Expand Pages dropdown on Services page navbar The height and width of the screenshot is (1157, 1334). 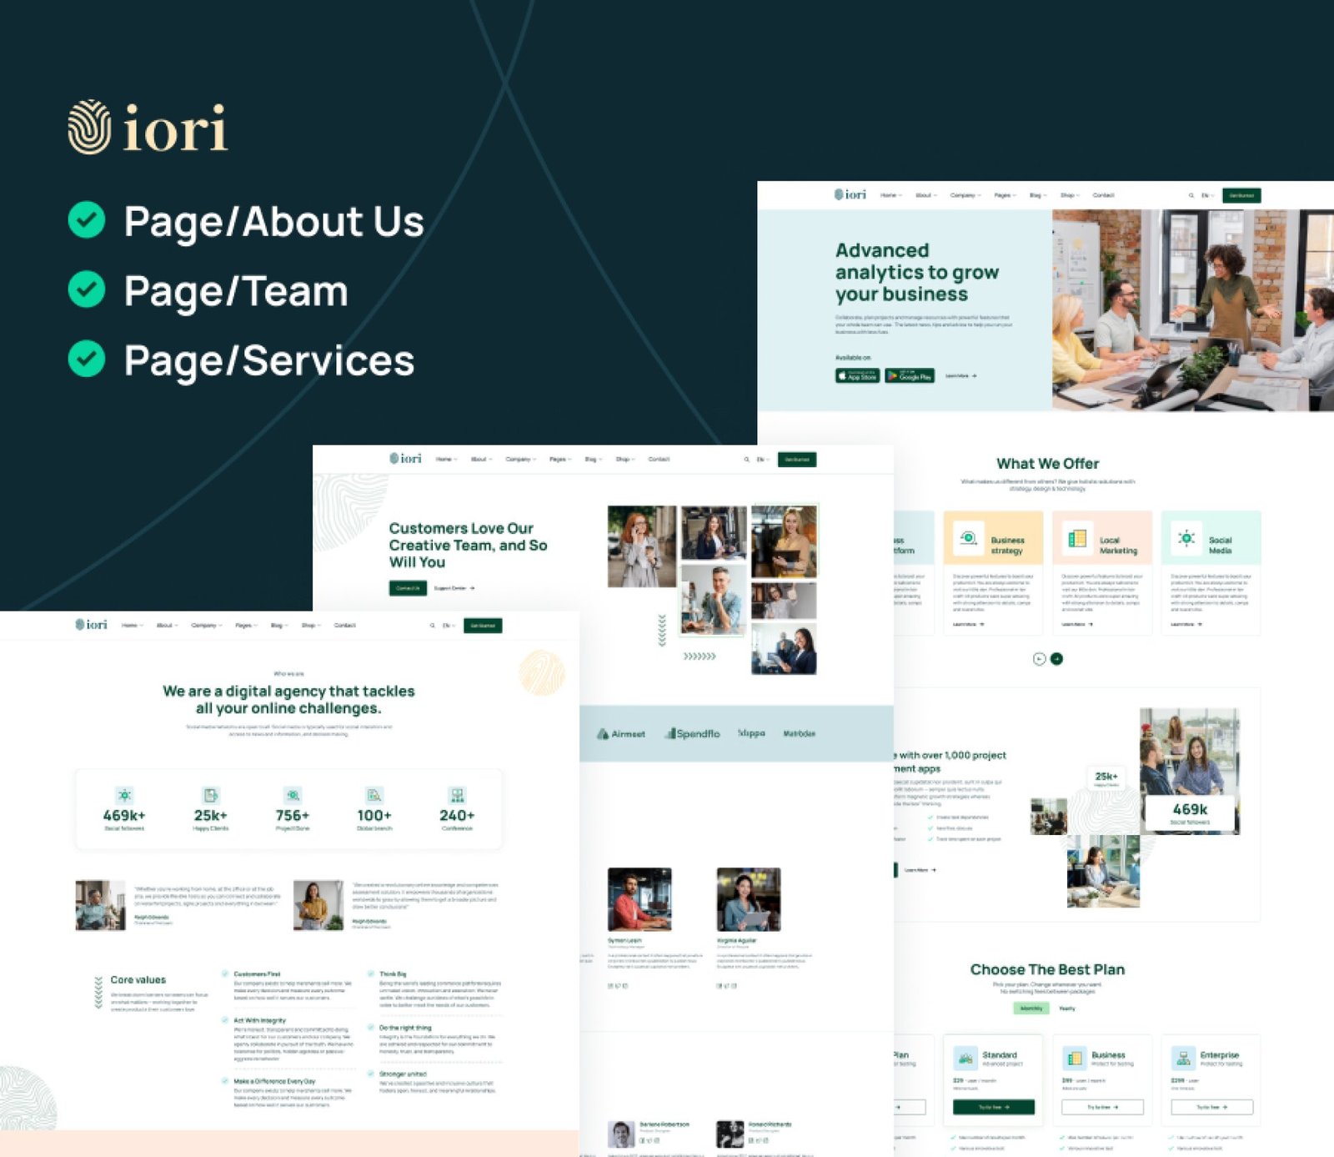tap(1005, 195)
